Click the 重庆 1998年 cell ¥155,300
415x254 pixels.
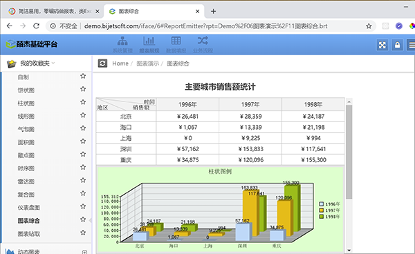[313, 159]
